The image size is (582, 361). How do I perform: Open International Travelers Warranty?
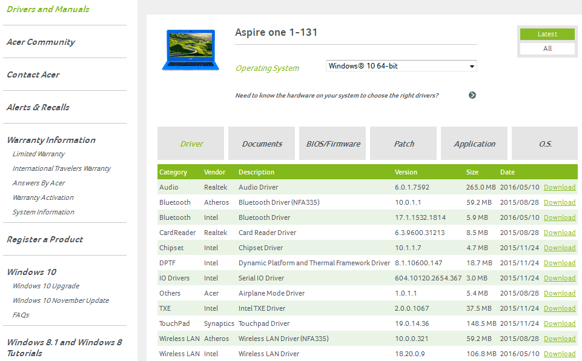click(x=62, y=168)
